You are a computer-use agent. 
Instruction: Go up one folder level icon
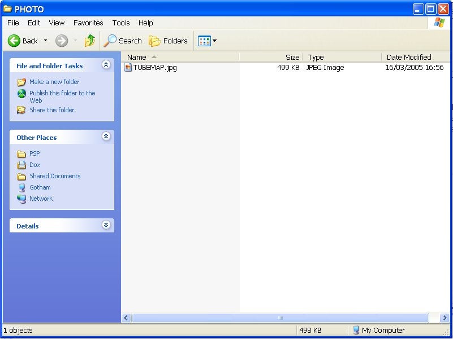tap(90, 41)
